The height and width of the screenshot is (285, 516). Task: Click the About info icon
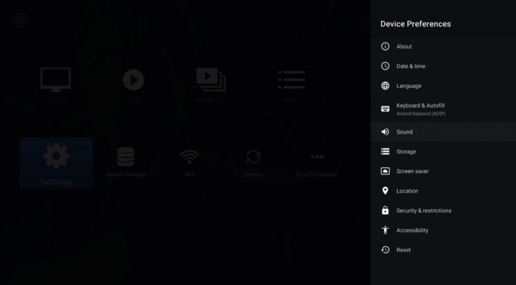coord(385,46)
